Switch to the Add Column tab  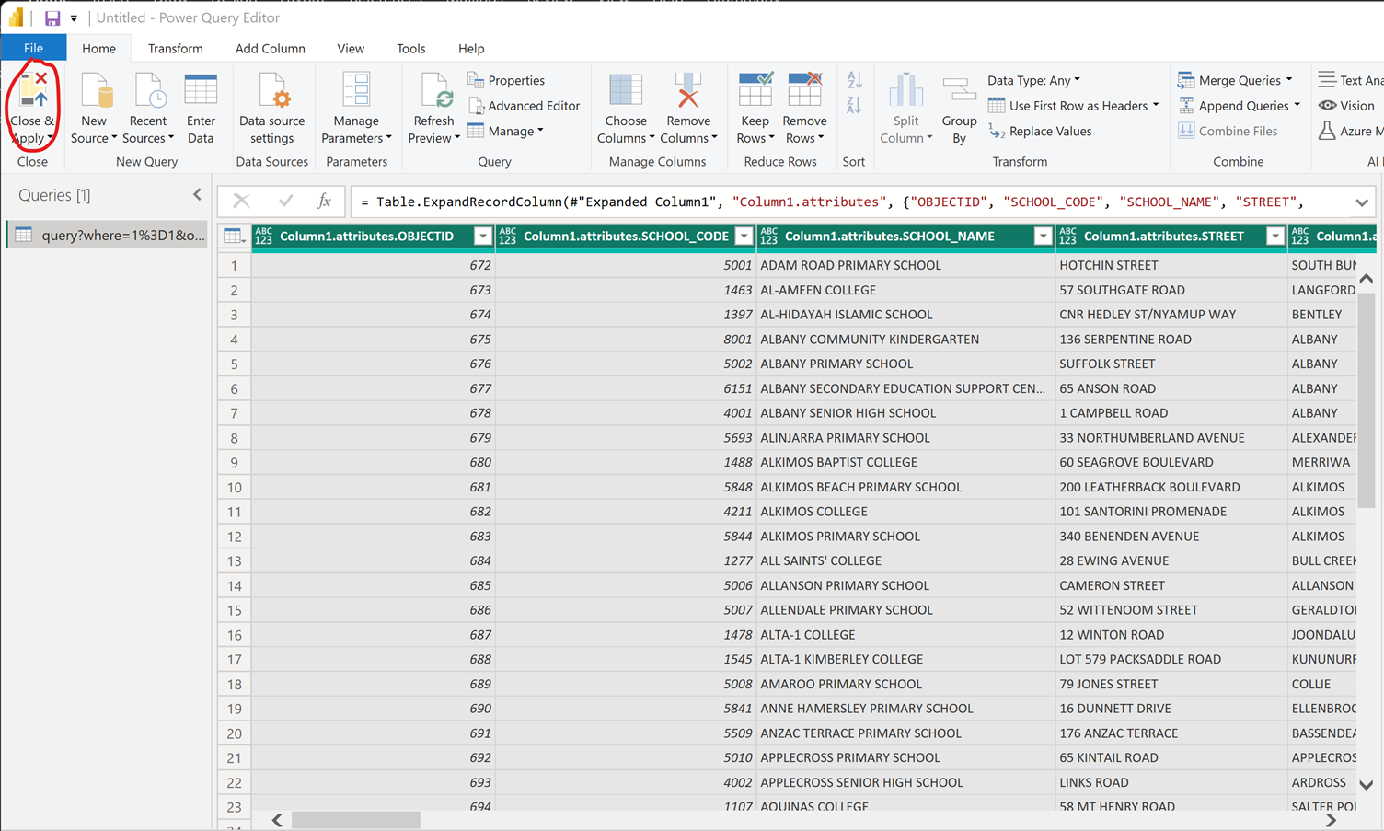pos(270,48)
